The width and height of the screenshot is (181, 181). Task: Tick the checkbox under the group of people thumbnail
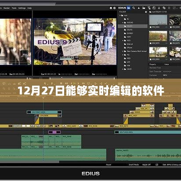(171, 43)
